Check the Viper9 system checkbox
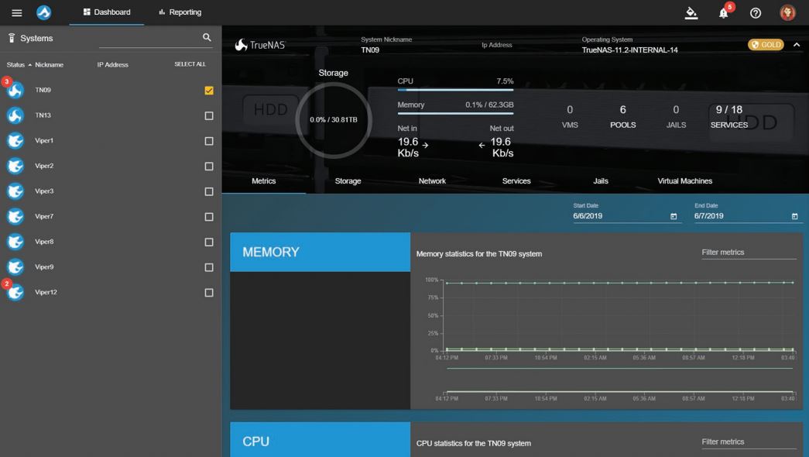This screenshot has height=457, width=809. (209, 267)
